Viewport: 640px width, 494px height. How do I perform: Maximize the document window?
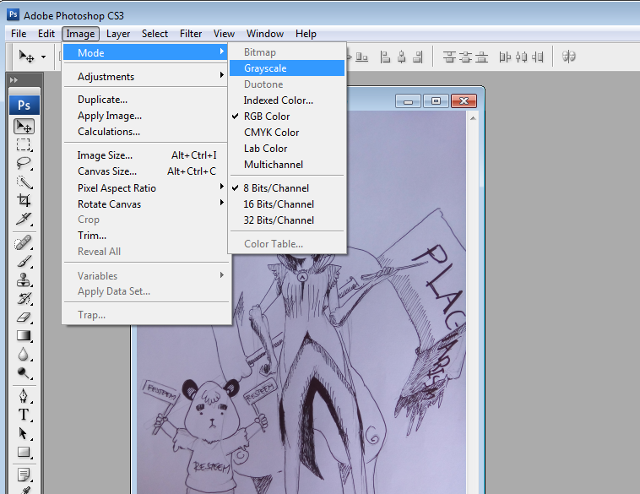coord(436,100)
